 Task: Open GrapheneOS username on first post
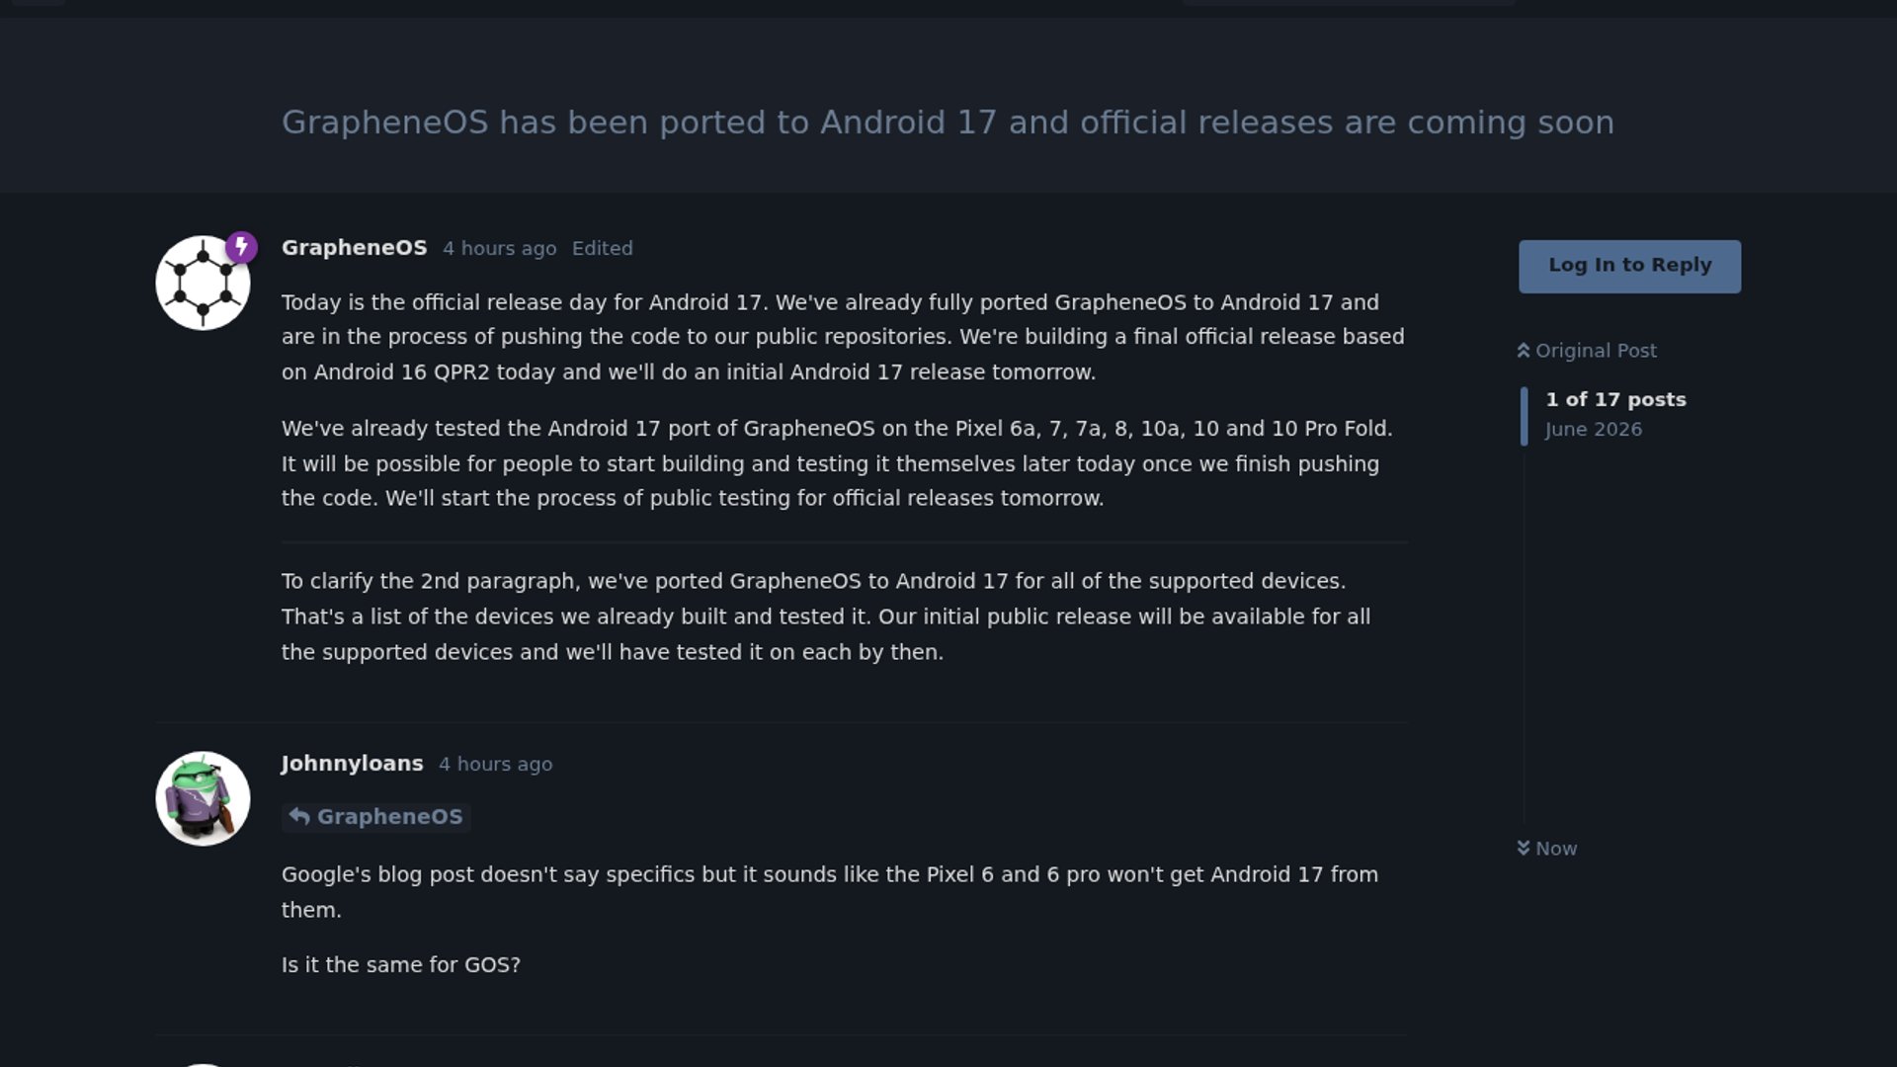click(x=354, y=247)
